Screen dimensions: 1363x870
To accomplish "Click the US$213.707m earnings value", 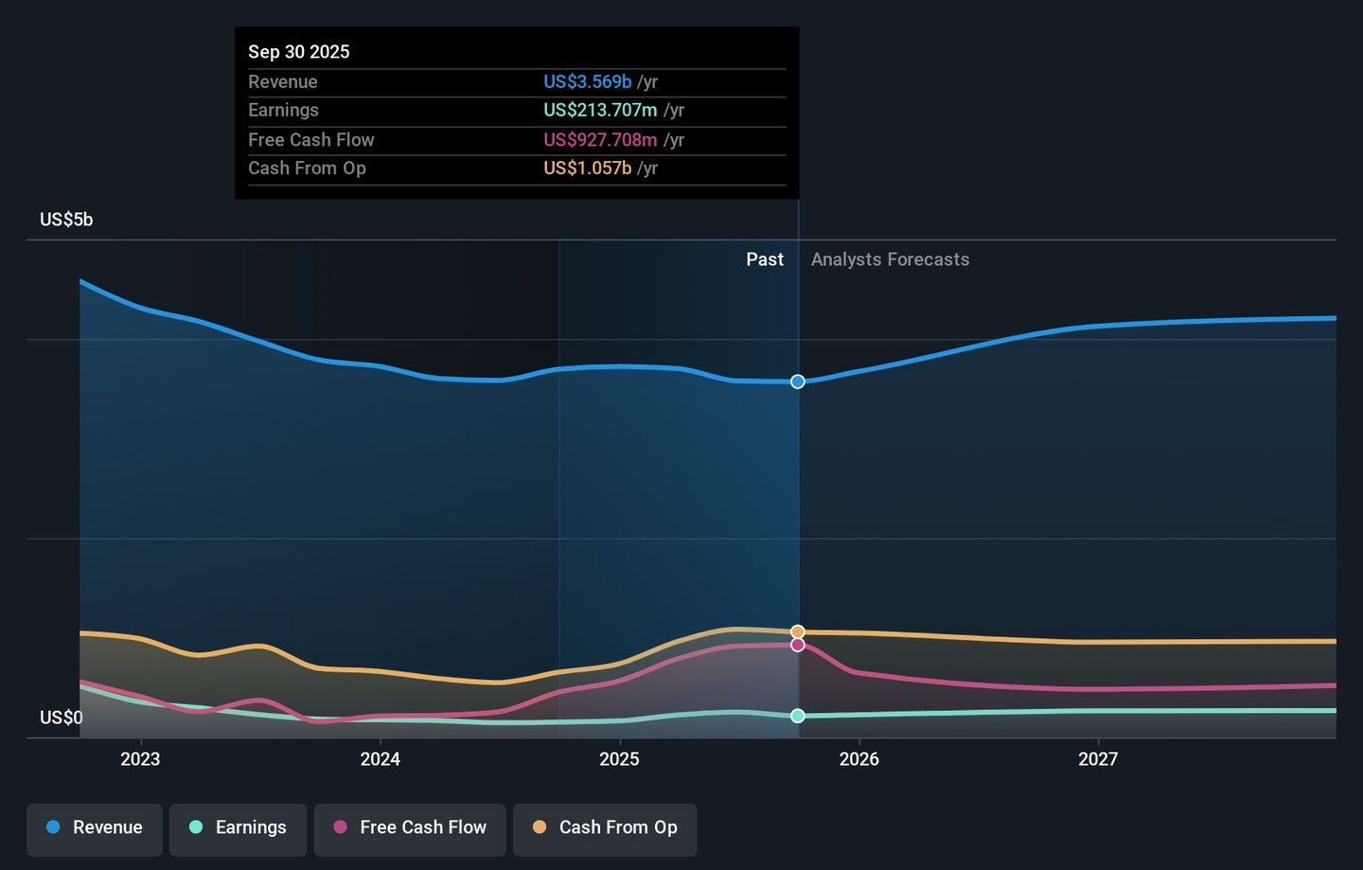I will click(x=600, y=111).
